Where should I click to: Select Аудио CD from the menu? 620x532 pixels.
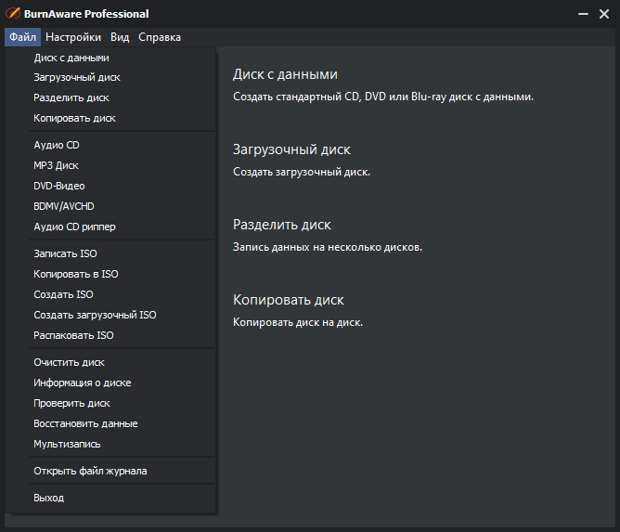[x=57, y=146]
